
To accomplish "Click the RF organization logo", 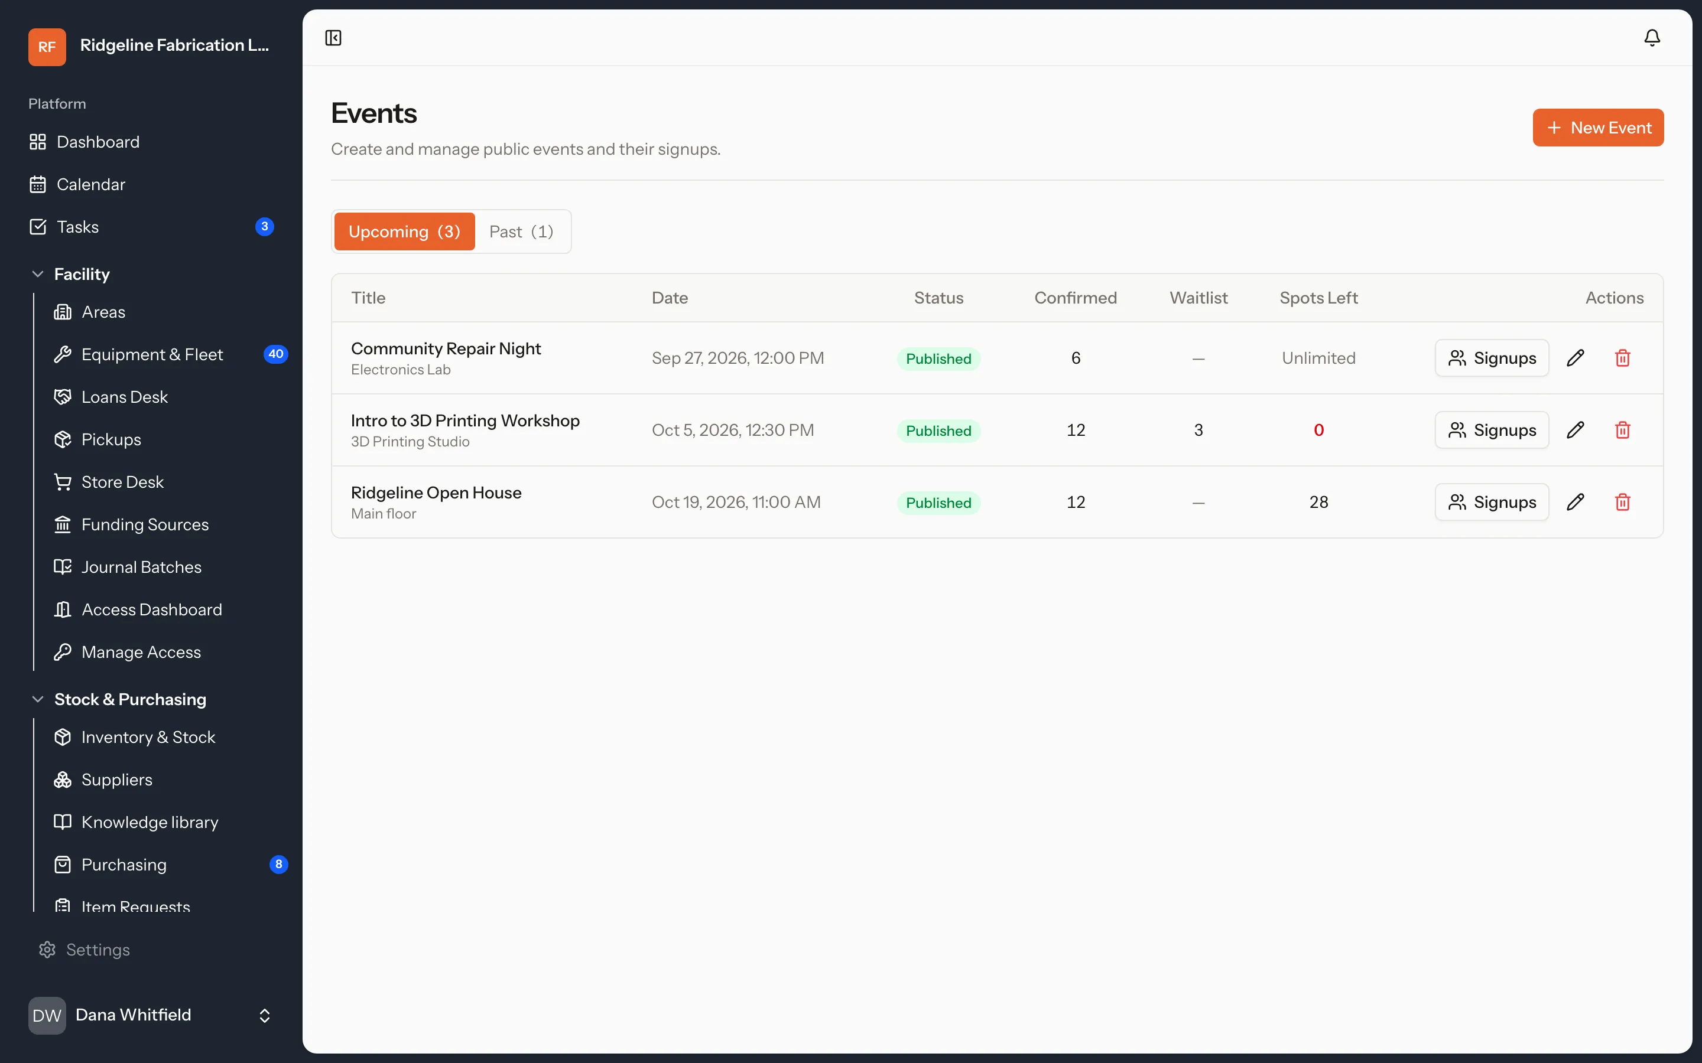I will [47, 47].
